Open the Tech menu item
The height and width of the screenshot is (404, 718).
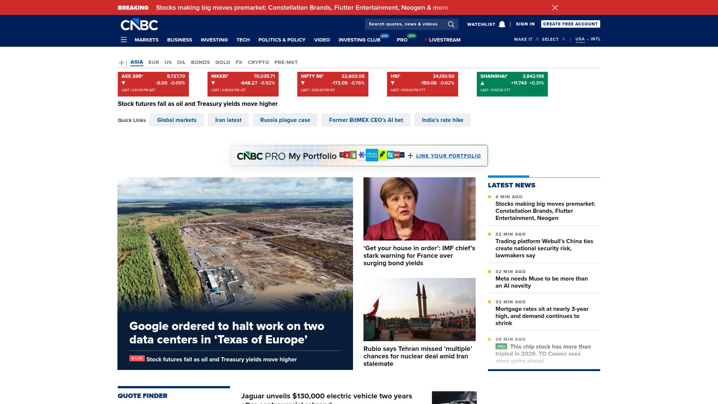click(243, 40)
